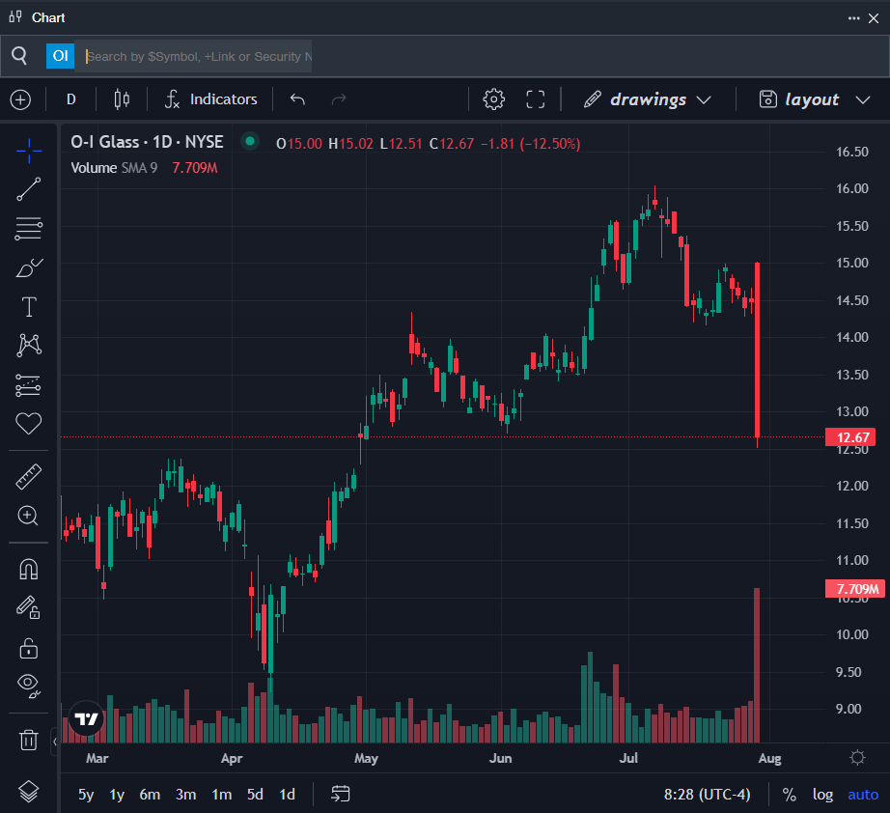Click the compare or add symbol button
The image size is (890, 813).
[x=20, y=99]
